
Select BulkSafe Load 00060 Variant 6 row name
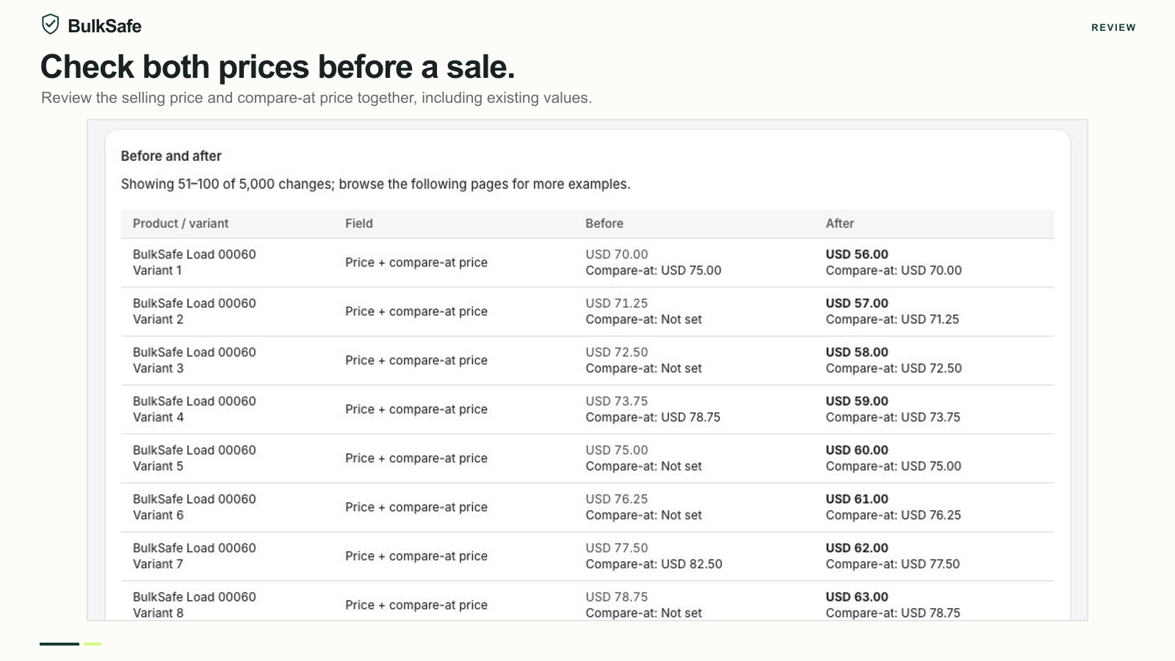pyautogui.click(x=195, y=507)
